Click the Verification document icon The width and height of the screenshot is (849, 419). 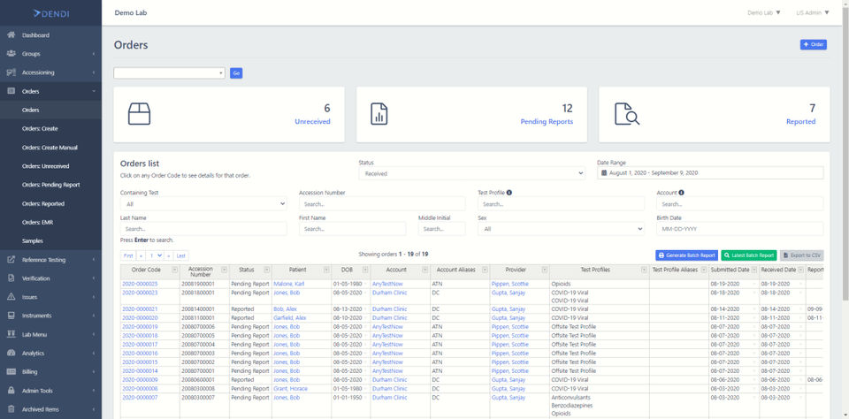coord(11,278)
